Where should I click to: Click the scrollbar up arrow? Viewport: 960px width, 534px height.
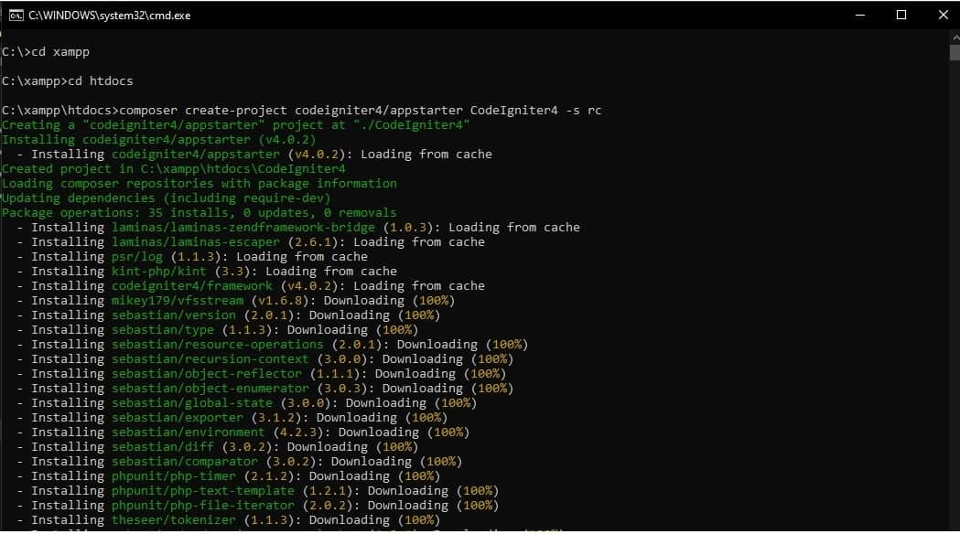tap(955, 37)
